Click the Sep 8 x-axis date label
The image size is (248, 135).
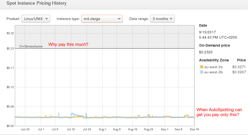point(179,129)
